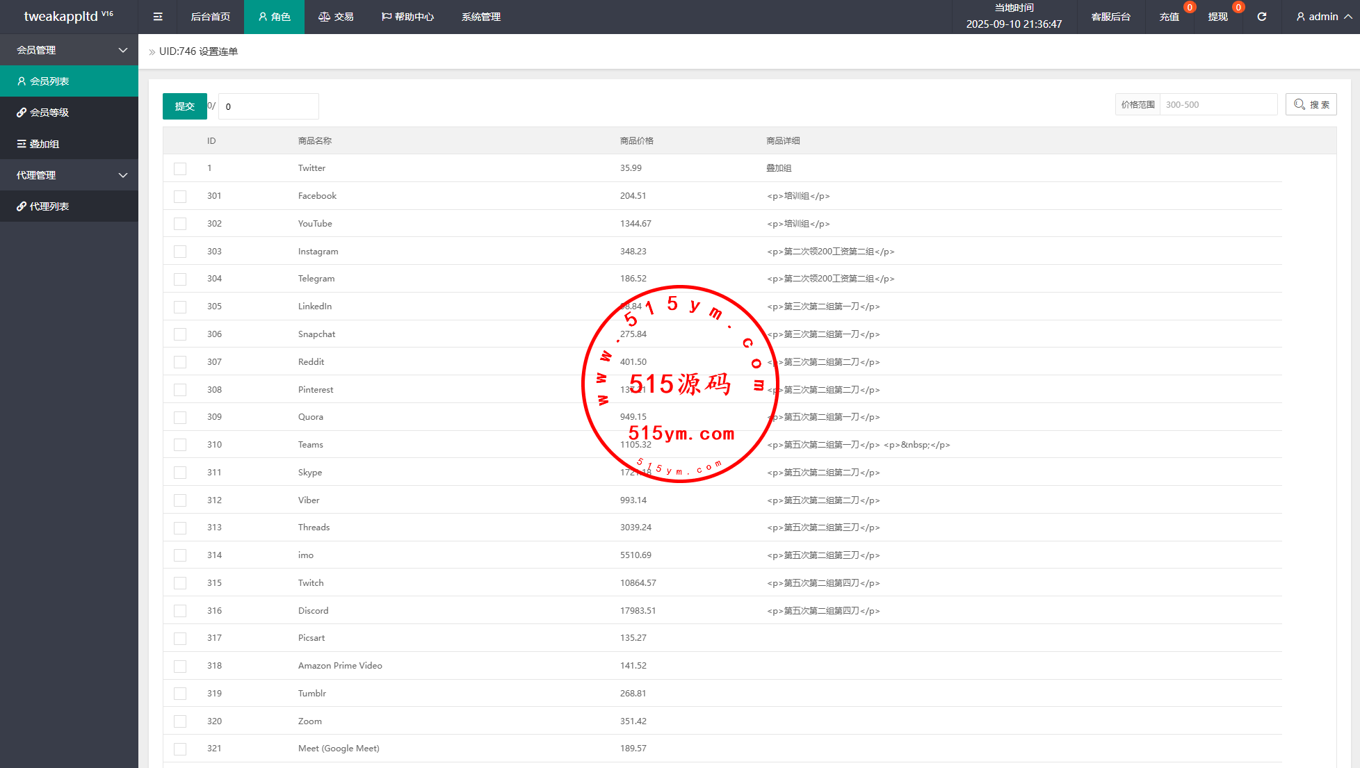Image resolution: width=1360 pixels, height=768 pixels.
Task: Check the Instagram row checkbox
Action: (180, 252)
